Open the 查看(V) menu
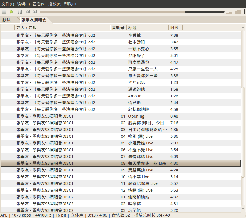This screenshot has width=246, height=218. [x=39, y=4]
